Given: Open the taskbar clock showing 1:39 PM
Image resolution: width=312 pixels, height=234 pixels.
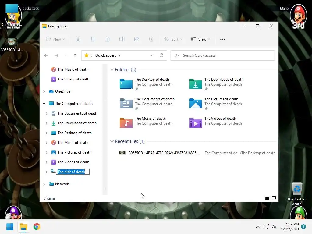Looking at the screenshot, I should point(290,227).
